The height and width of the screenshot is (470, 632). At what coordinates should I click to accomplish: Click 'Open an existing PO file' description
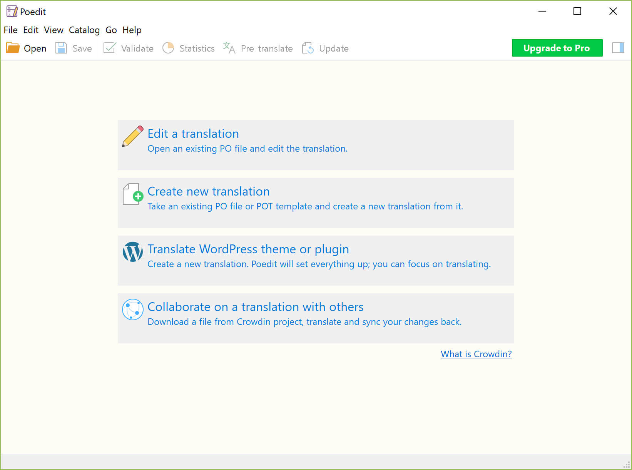tap(247, 149)
